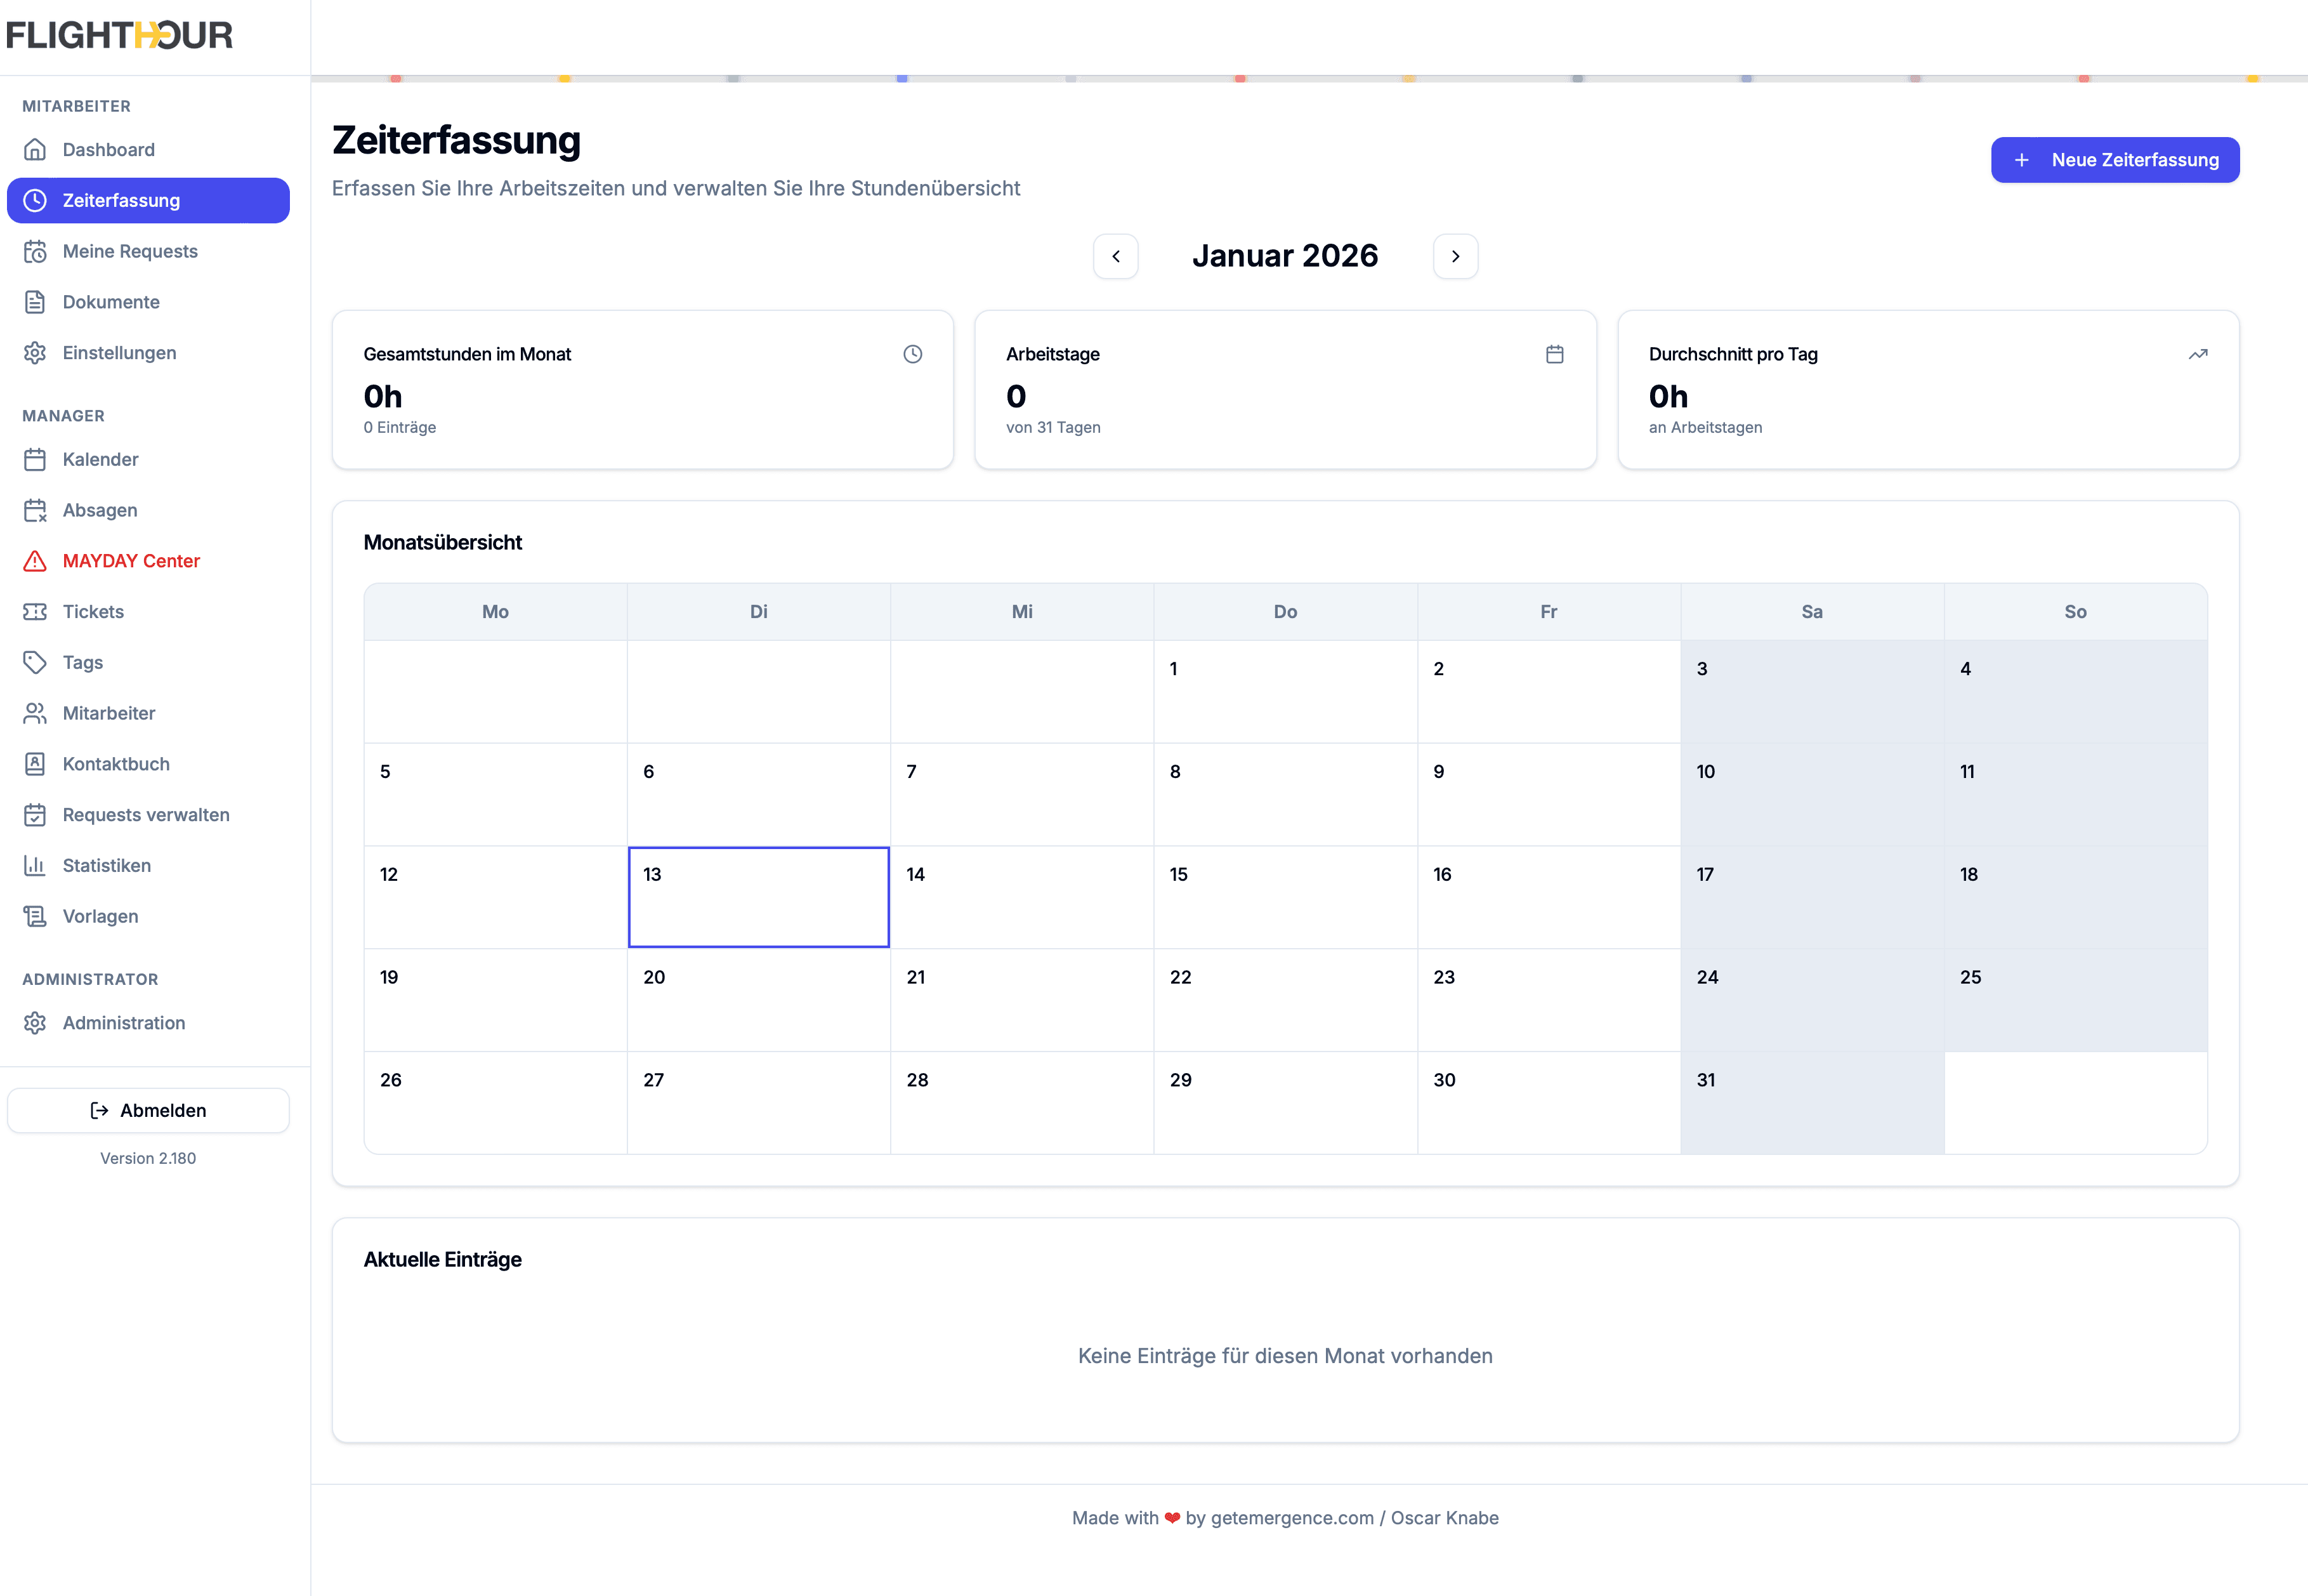Viewport: 2308px width, 1596px height.
Task: Open the Dashboard home icon
Action: pos(36,149)
